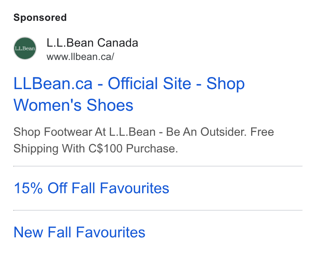The height and width of the screenshot is (254, 316).
Task: Click the Free Shipping With C$100 Purchase text
Action: [x=144, y=140]
